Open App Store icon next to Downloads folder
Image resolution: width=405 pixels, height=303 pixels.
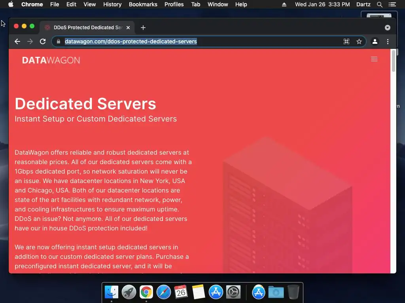click(259, 292)
